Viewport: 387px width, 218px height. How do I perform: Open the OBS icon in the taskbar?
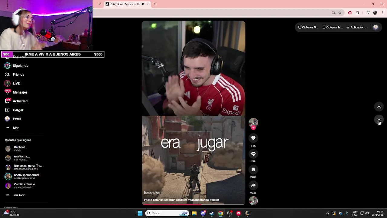230,213
